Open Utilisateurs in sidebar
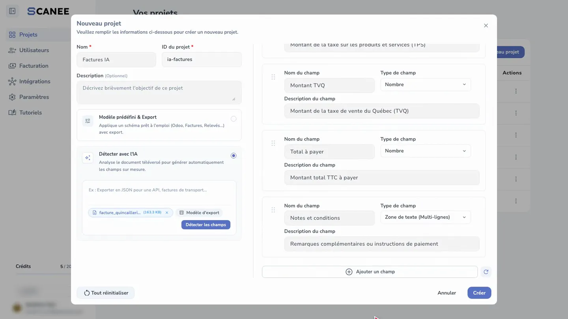Viewport: 568px width, 319px height. (34, 50)
